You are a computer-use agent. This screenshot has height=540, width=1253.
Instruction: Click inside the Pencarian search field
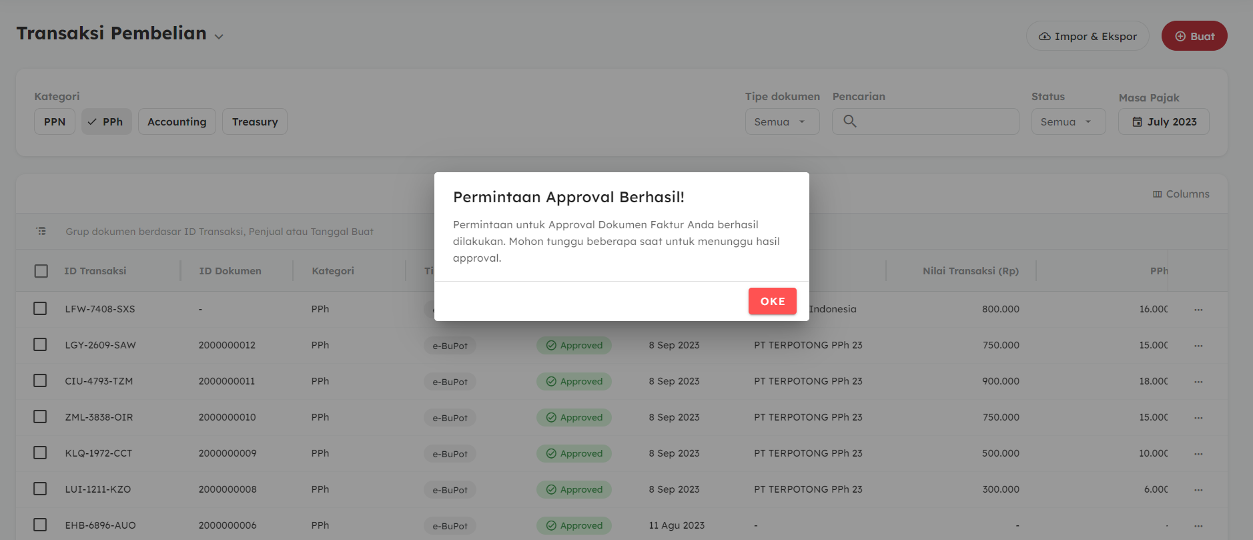click(934, 121)
